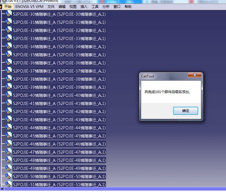This screenshot has width=226, height=192.
Task: Click the product icon for 52POJIE-42
Action: pos(9,111)
